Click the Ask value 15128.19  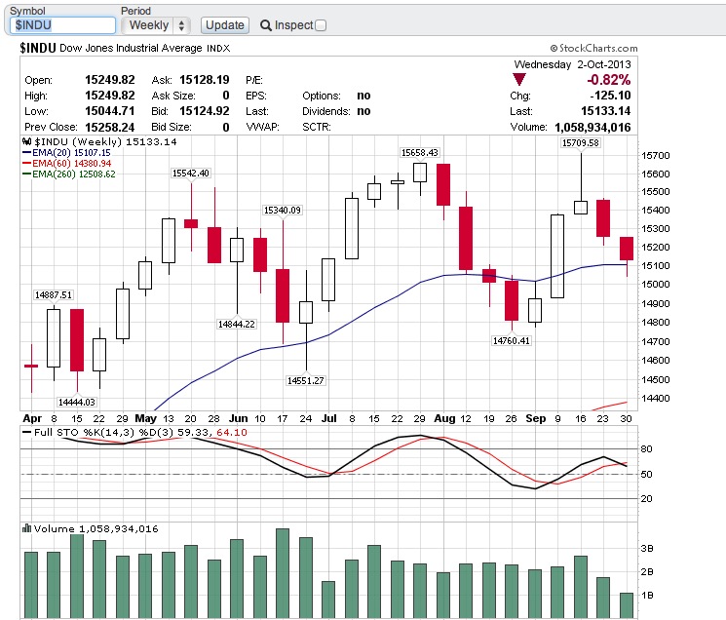[x=205, y=80]
